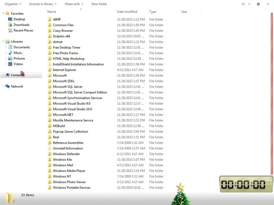The width and height of the screenshot is (274, 205).
Task: Open Desktop in Favorites
Action: [x=19, y=19]
